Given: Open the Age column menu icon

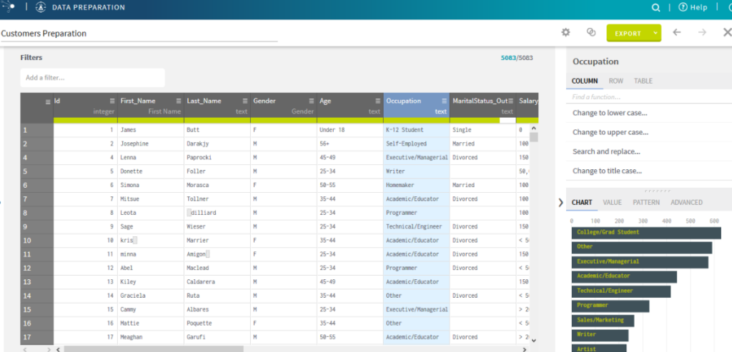Looking at the screenshot, I should coord(377,101).
